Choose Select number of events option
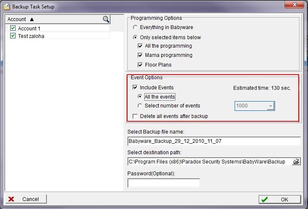This screenshot has height=209, width=308. [x=140, y=106]
